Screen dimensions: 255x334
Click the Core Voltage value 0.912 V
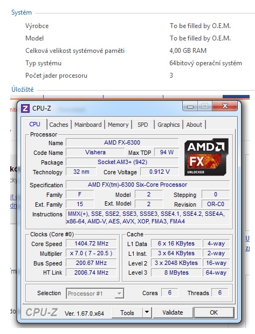pos(160,172)
